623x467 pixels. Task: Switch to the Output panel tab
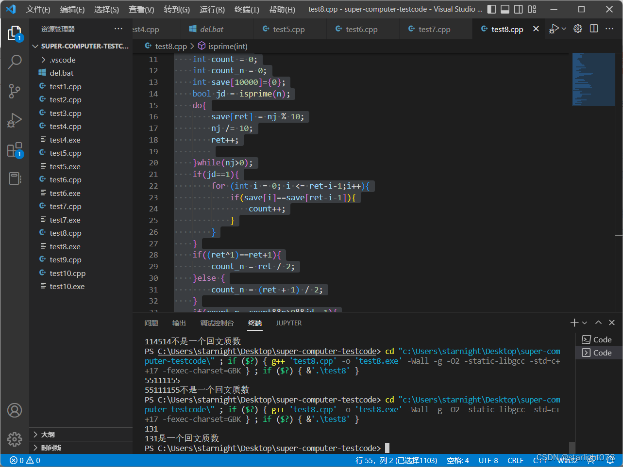click(179, 323)
